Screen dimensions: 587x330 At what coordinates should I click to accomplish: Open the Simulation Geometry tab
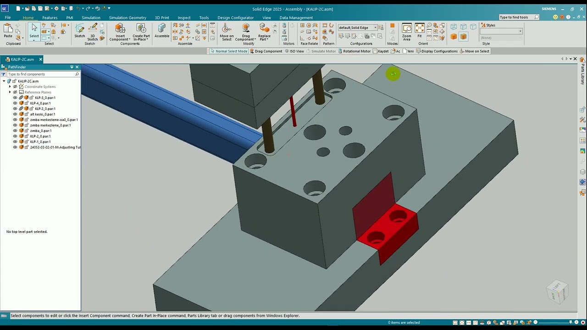pyautogui.click(x=127, y=17)
